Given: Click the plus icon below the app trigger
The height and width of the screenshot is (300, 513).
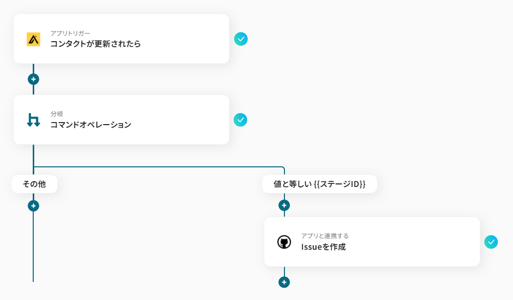Looking at the screenshot, I should click(33, 79).
